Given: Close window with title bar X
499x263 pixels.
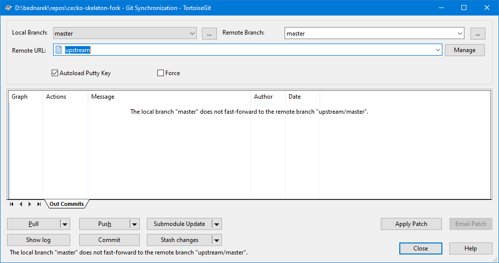Looking at the screenshot, I should 487,8.
